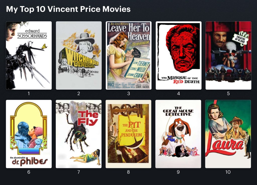Select The Pit and the Pendulum poster
The height and width of the screenshot is (185, 257).
click(128, 134)
